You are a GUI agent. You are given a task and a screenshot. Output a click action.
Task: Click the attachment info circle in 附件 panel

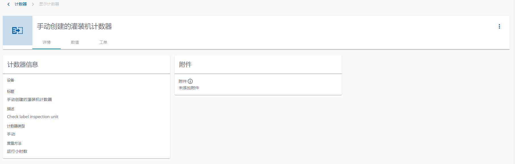coord(190,81)
